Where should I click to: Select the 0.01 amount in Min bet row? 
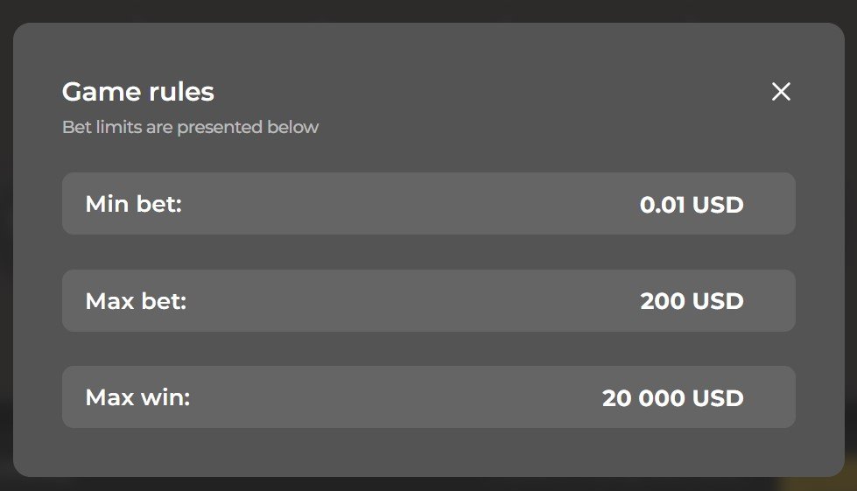(x=663, y=206)
